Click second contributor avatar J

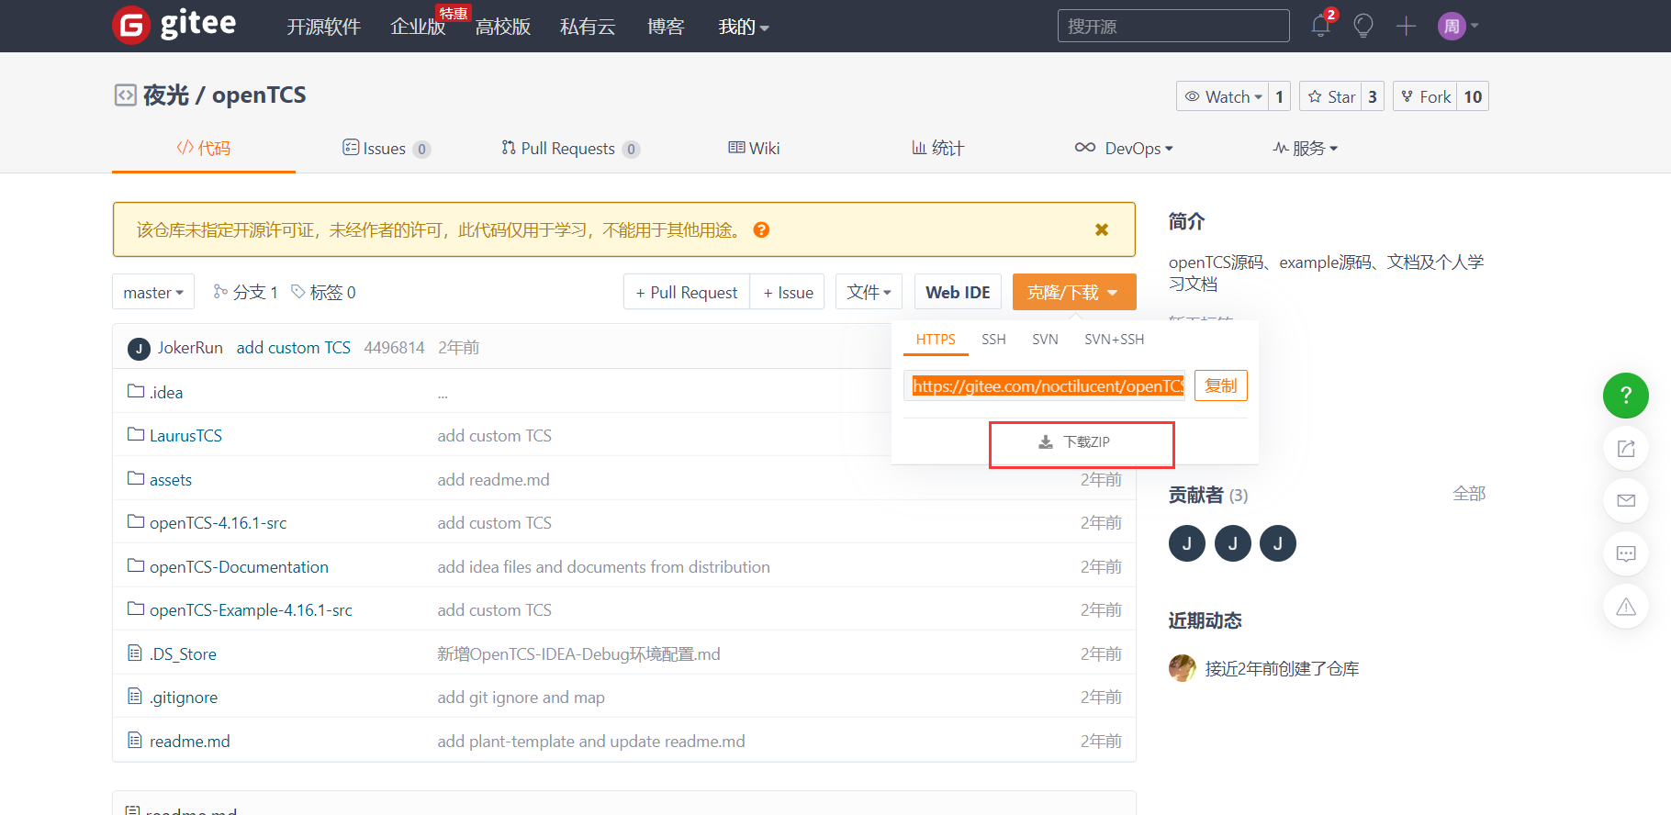coord(1232,543)
